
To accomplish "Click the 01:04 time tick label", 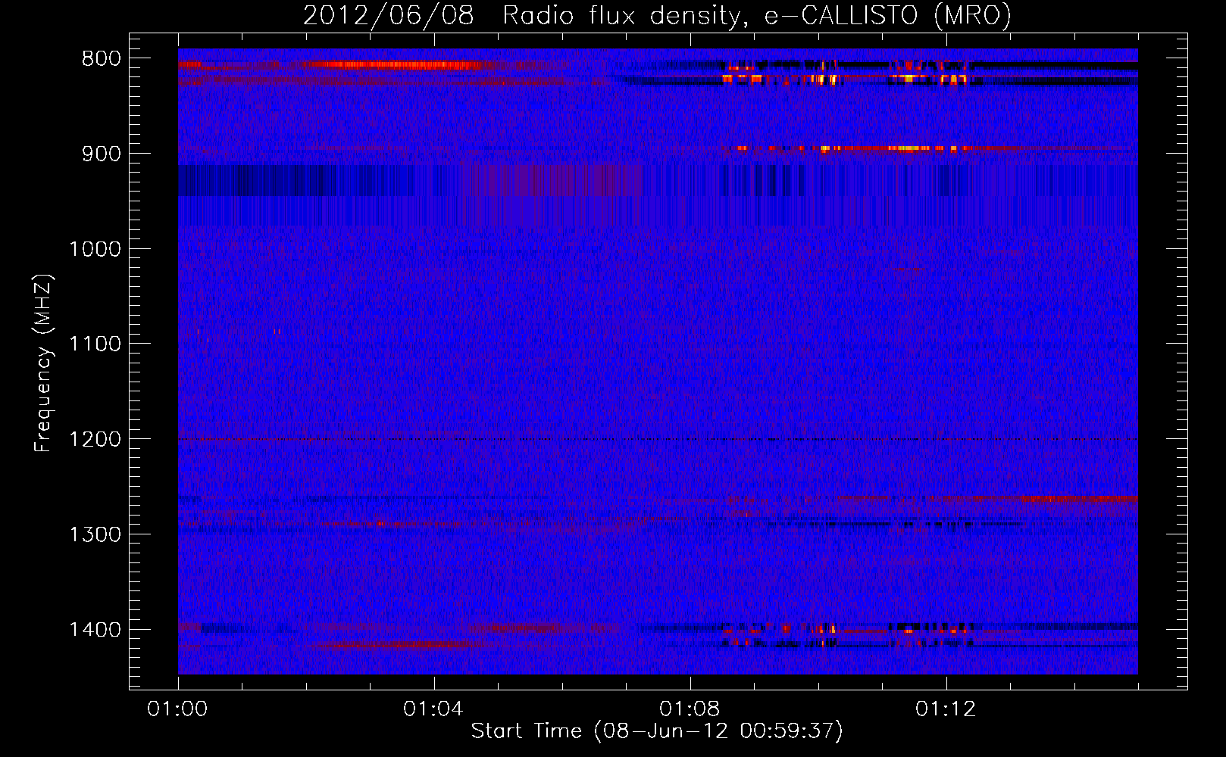I will pos(433,709).
